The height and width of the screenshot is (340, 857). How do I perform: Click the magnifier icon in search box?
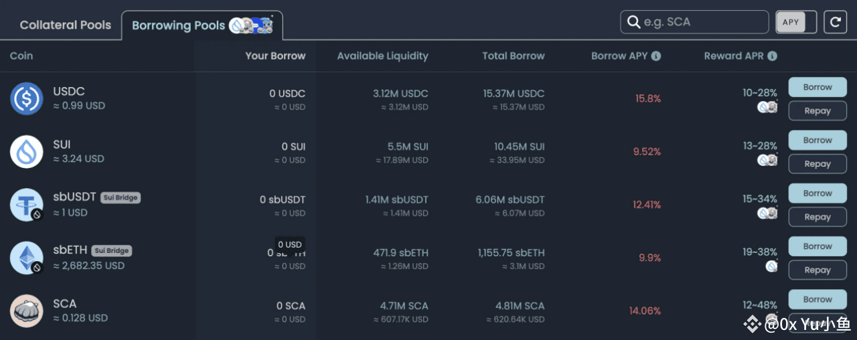633,22
